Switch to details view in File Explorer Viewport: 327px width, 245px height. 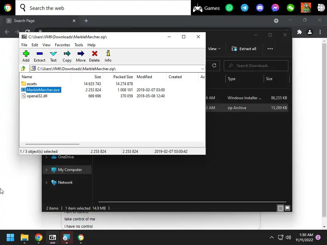pyautogui.click(x=280, y=208)
